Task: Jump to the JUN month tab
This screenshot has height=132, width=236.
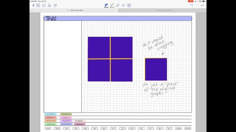Action: coord(113,128)
